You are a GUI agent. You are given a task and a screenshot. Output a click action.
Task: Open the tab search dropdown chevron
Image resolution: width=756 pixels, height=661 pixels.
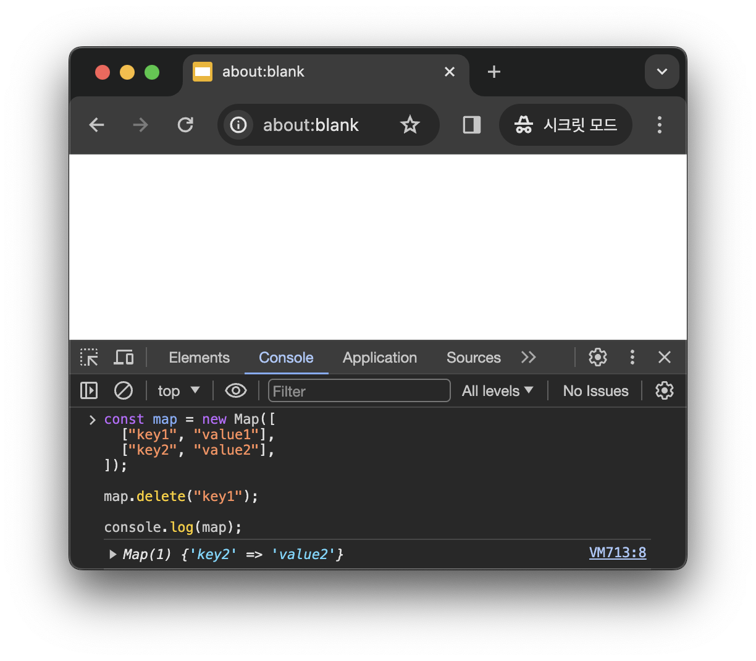click(x=662, y=72)
